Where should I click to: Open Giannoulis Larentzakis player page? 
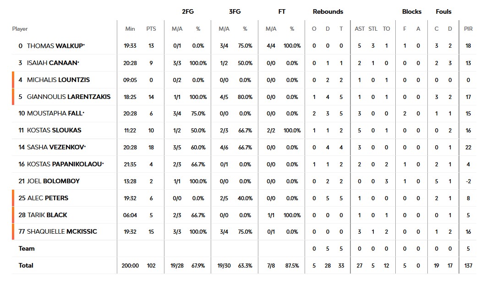[x=68, y=97]
